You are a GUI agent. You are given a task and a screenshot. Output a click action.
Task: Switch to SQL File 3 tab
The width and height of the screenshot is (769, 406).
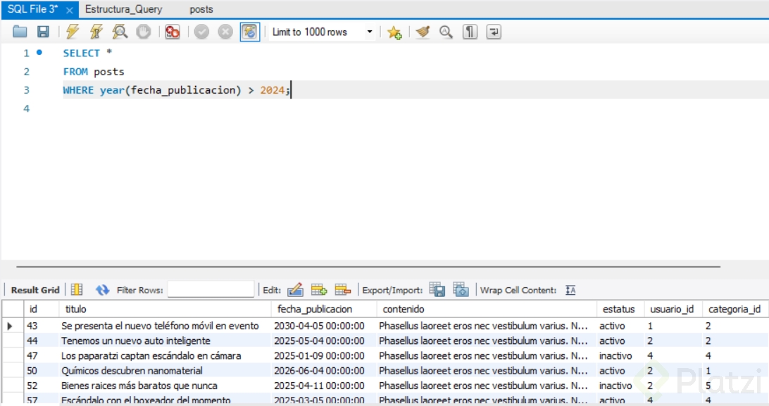[x=33, y=9]
